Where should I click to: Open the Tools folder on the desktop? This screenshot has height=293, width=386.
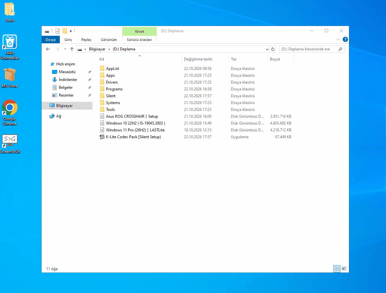point(10,12)
